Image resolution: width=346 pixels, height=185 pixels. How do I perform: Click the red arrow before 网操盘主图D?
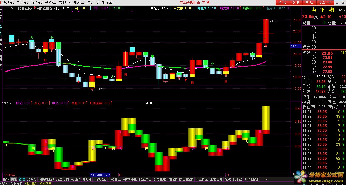[35, 8]
